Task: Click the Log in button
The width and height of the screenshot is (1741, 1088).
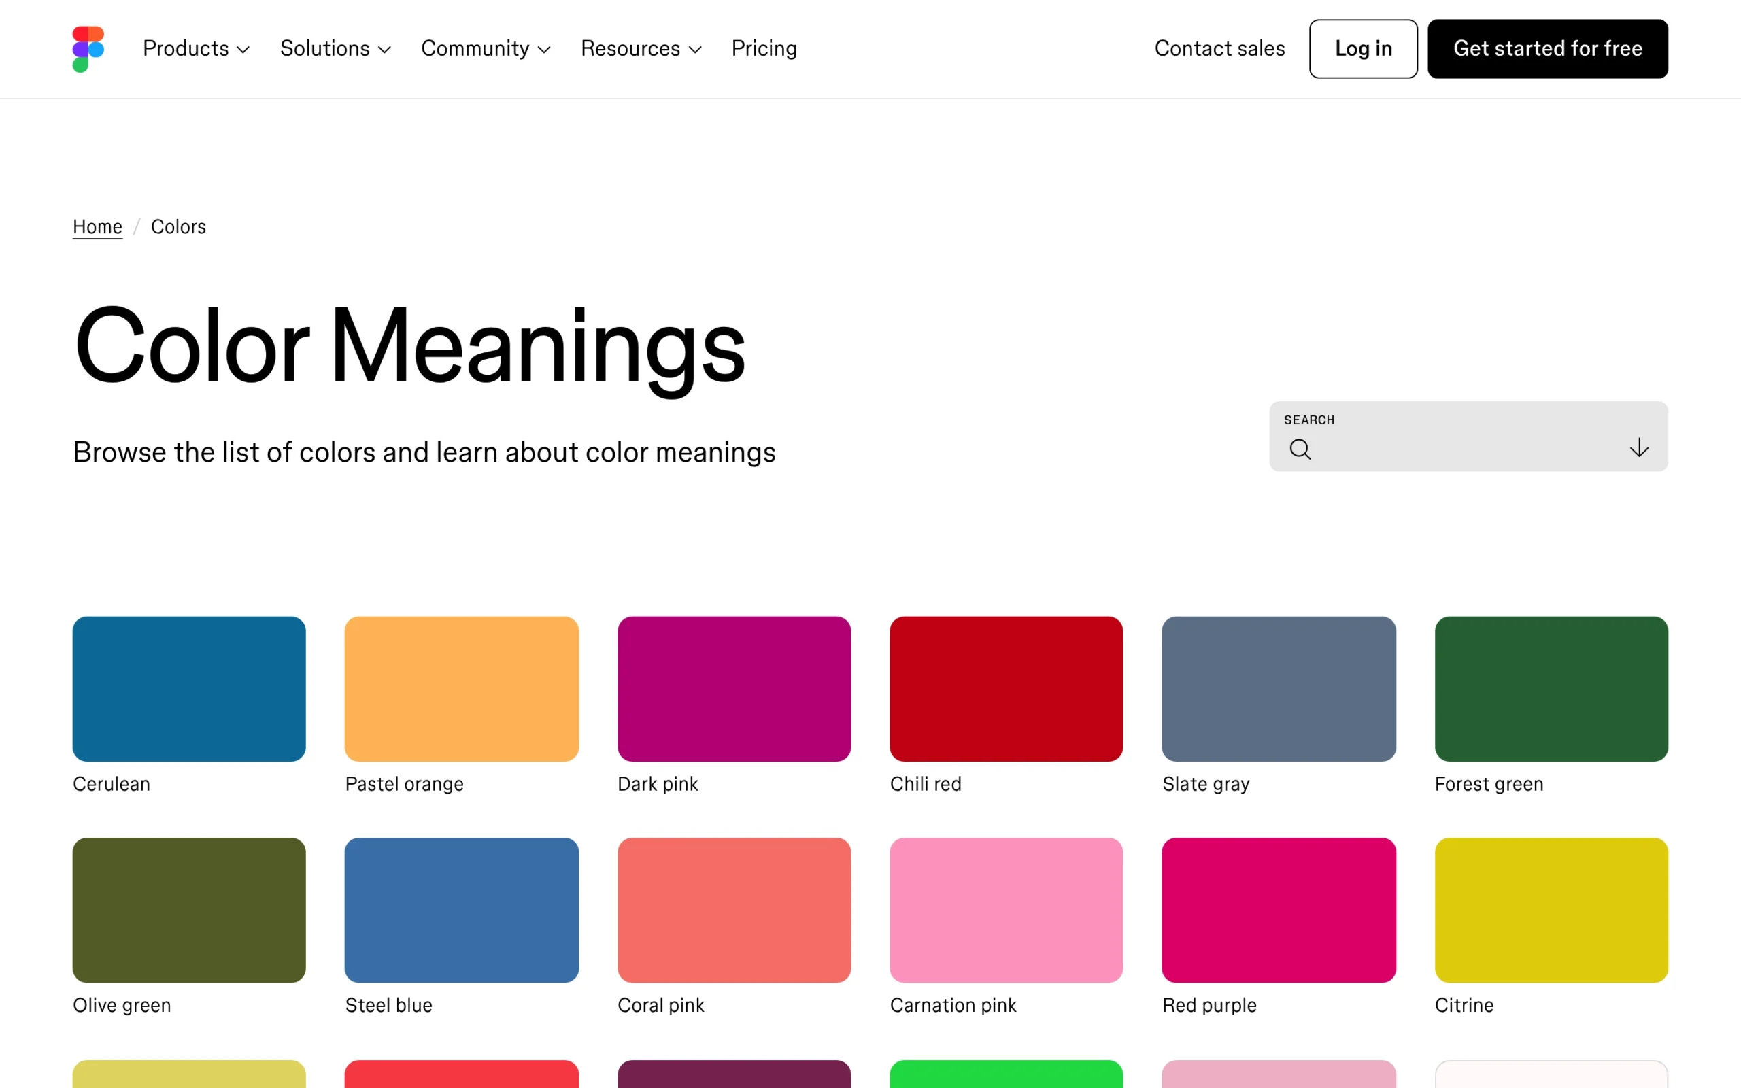Action: (1364, 48)
